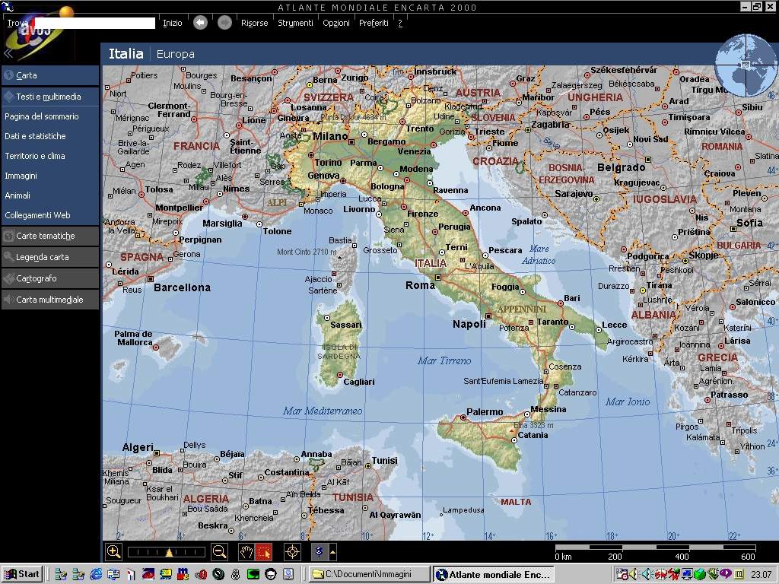Image resolution: width=779 pixels, height=584 pixels.
Task: Click the Cagliari label on map
Action: tap(359, 382)
